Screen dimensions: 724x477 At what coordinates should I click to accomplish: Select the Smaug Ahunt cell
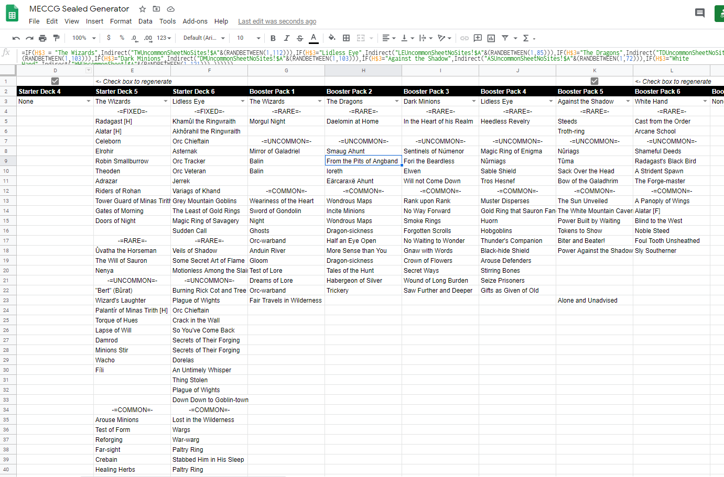pos(363,151)
